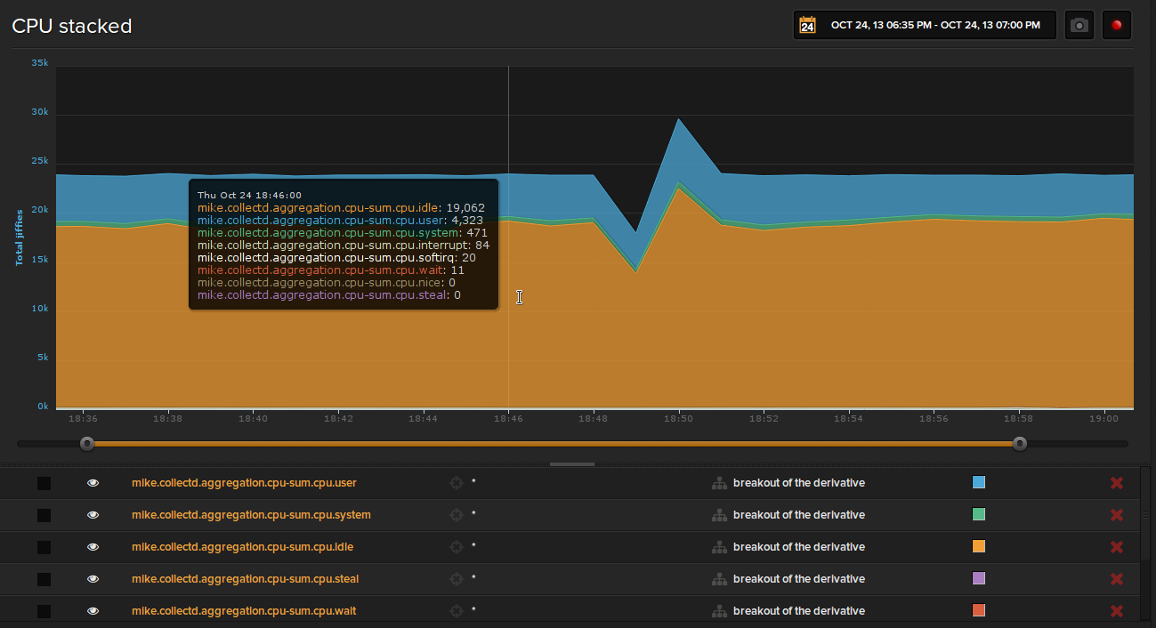Click the 18:50 spike on the stacked chart
The width and height of the screenshot is (1156, 628).
coord(679,120)
